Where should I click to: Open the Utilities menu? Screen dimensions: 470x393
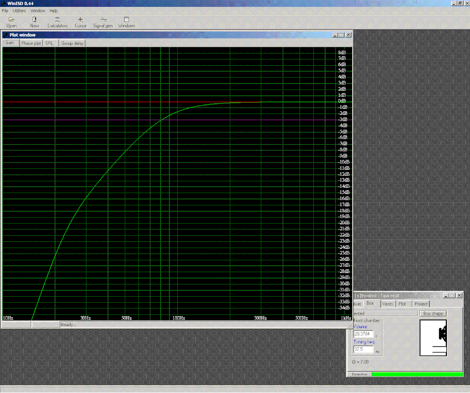click(x=19, y=11)
